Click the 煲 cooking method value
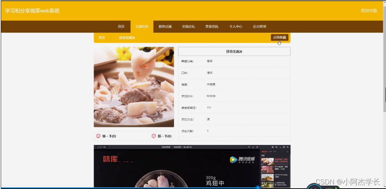This screenshot has width=386, height=189. coord(208,119)
